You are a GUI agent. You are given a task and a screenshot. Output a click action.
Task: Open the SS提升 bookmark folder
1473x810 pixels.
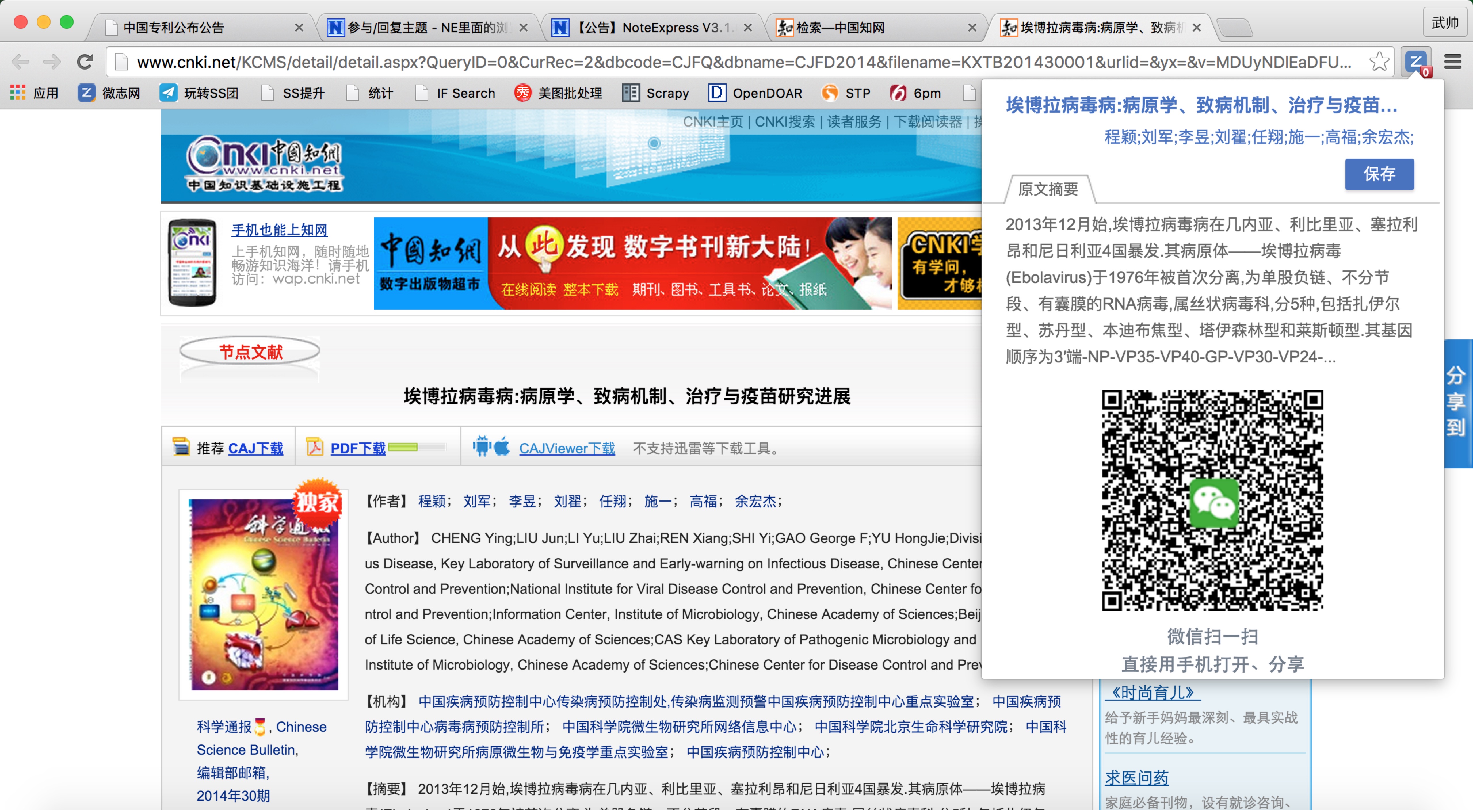pos(293,93)
